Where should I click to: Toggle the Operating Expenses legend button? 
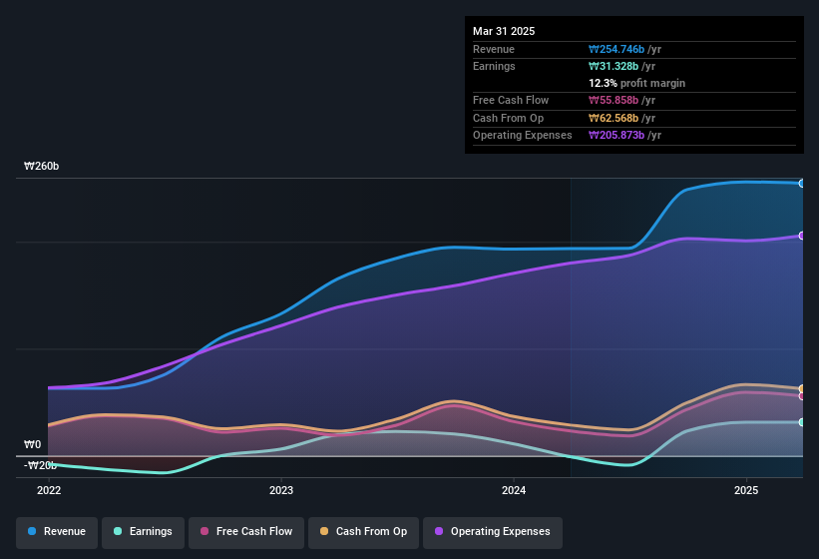[x=493, y=532]
